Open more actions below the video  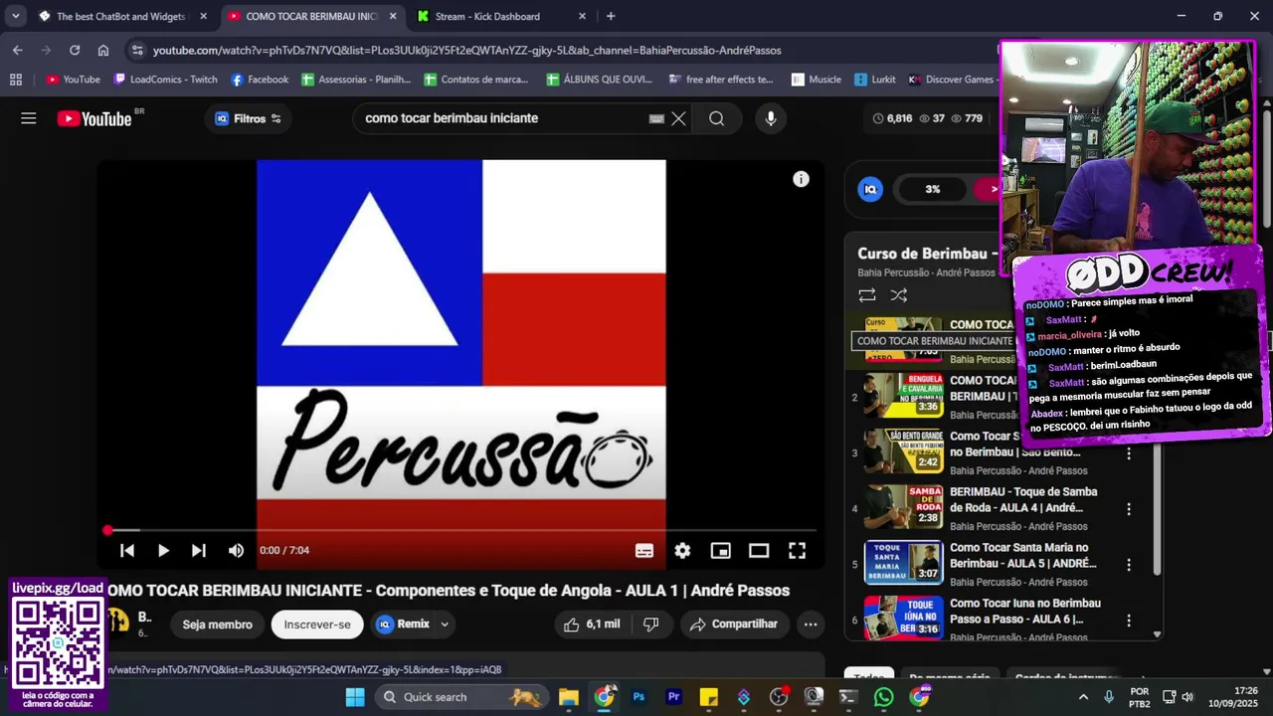[x=811, y=625]
